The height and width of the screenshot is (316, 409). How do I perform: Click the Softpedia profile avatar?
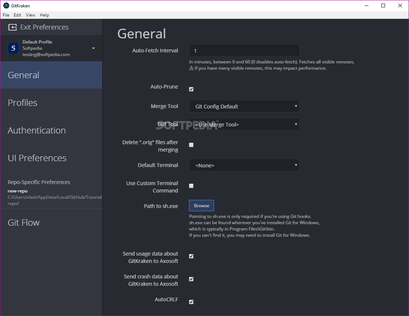13,48
